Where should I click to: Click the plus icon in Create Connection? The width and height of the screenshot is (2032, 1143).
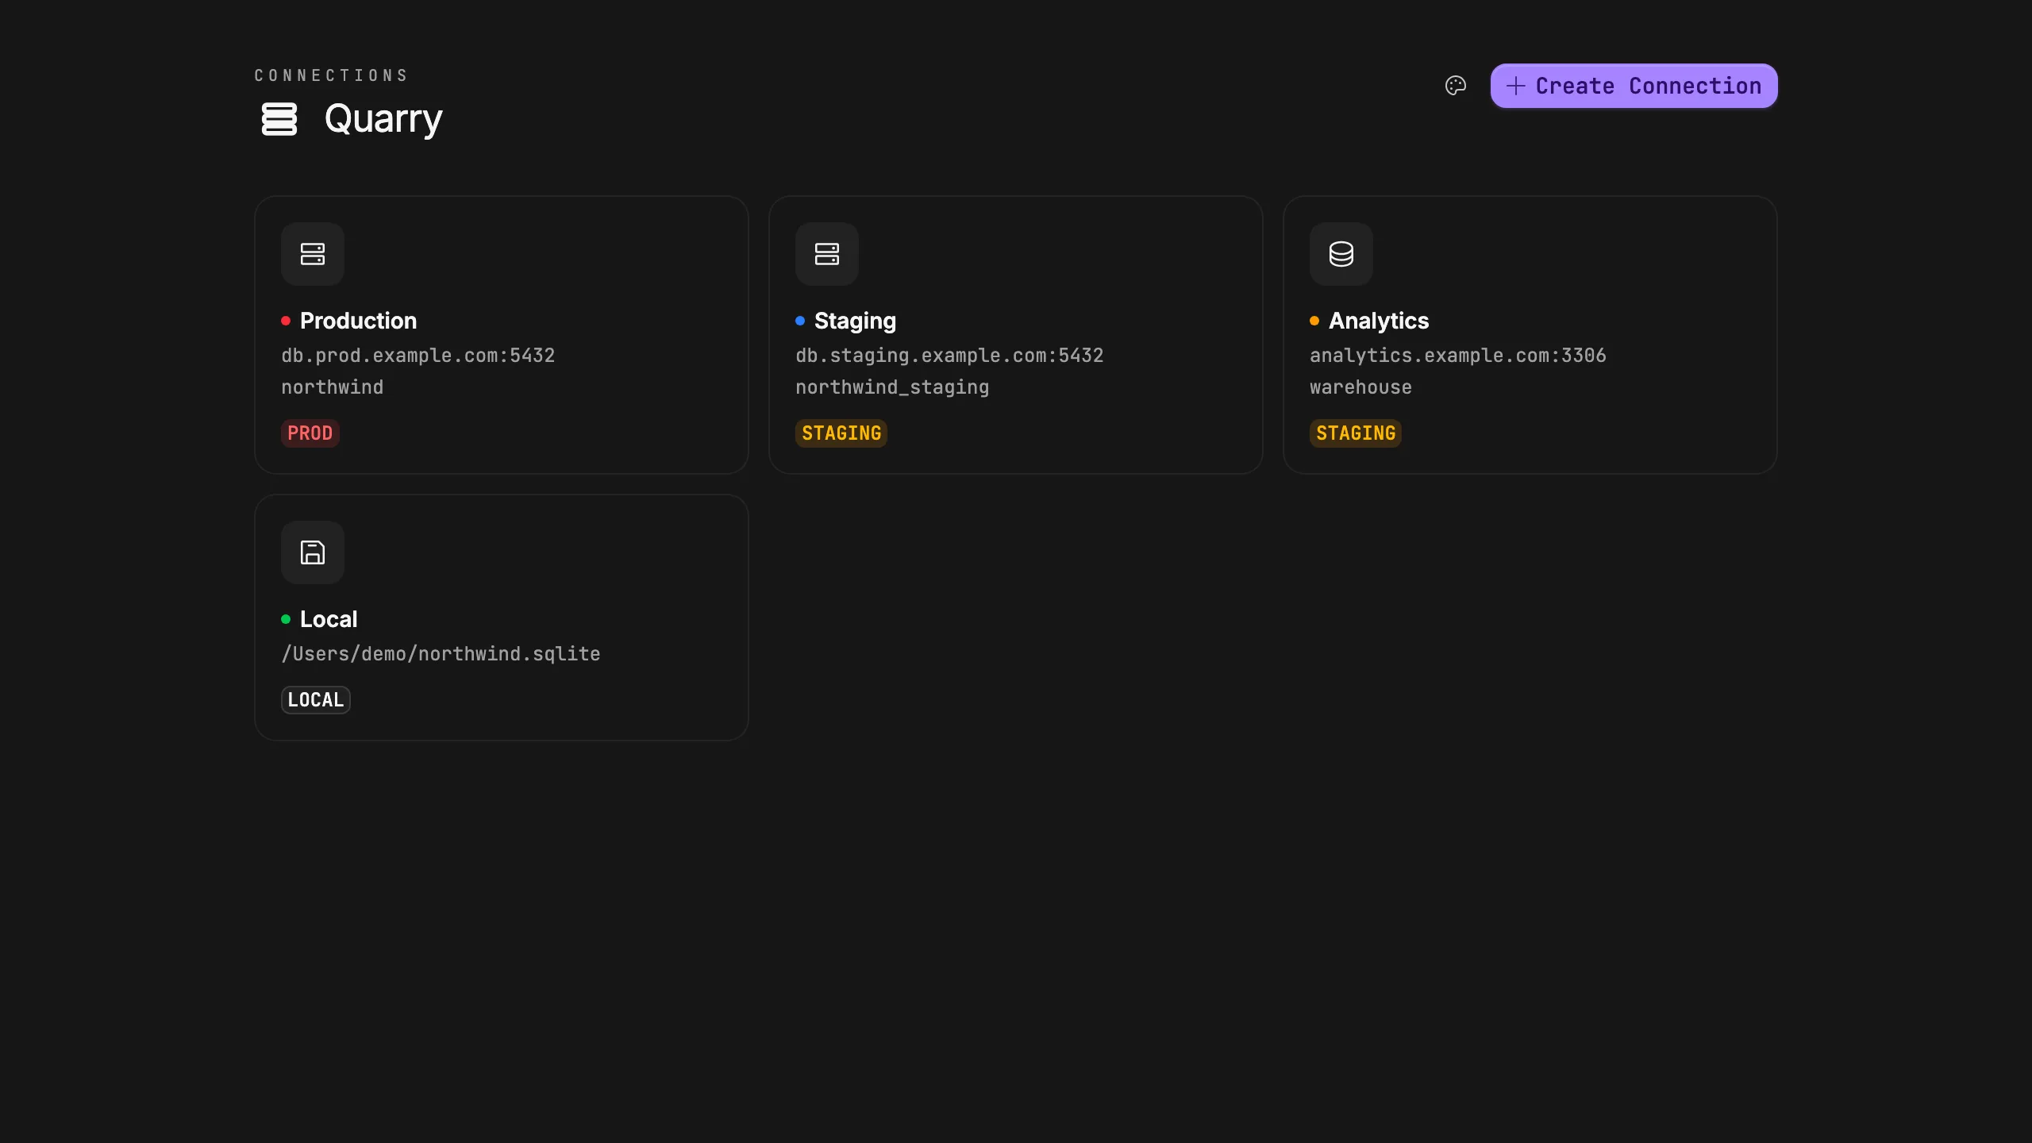pos(1515,86)
